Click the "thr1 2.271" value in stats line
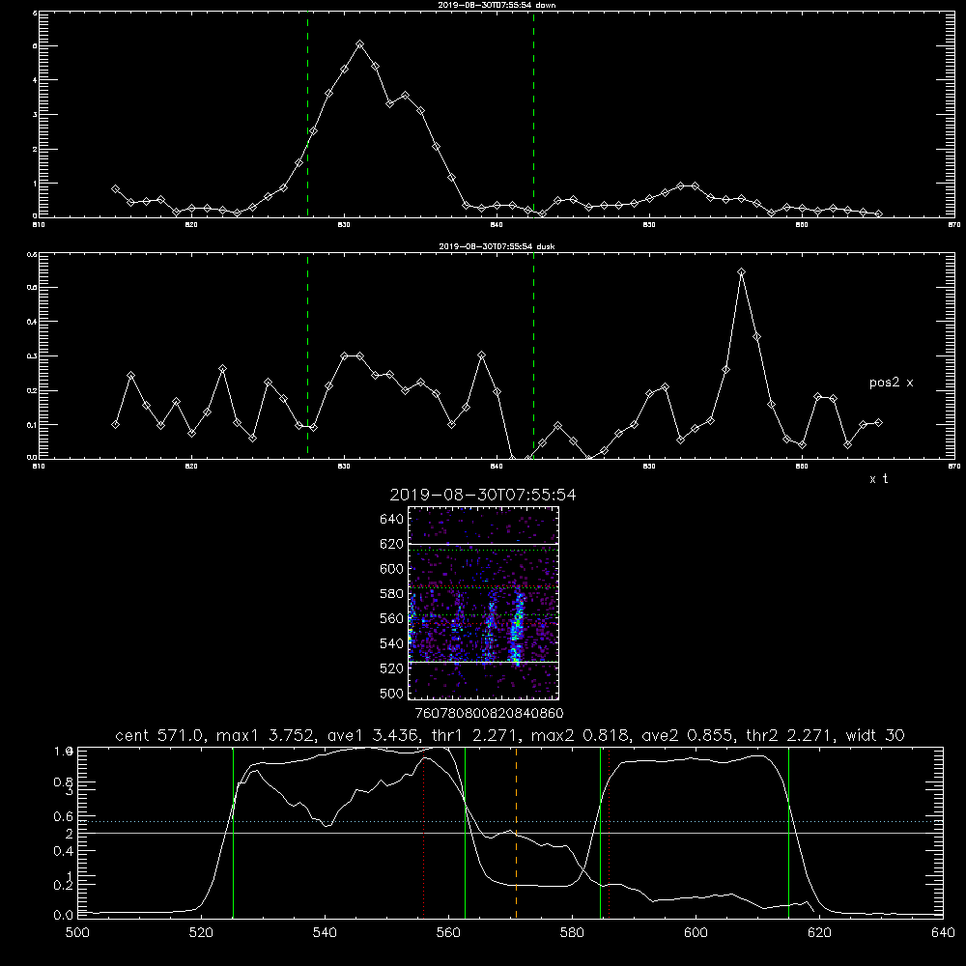 click(x=475, y=735)
